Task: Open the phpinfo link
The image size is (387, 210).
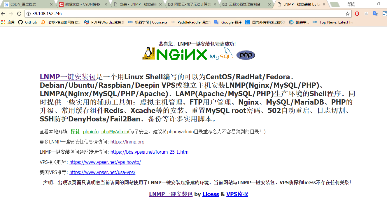Action: (x=91, y=132)
